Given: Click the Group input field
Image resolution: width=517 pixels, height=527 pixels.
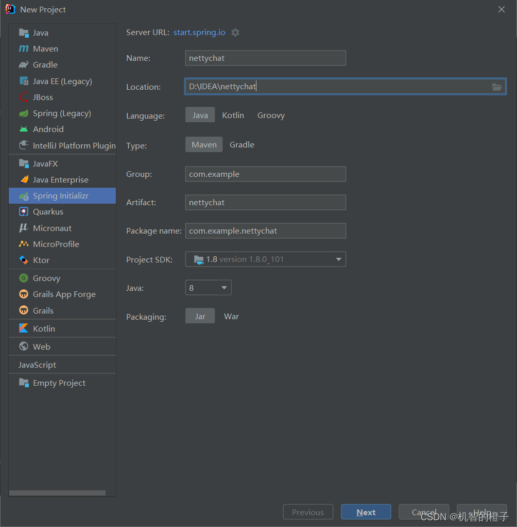Looking at the screenshot, I should coord(265,174).
